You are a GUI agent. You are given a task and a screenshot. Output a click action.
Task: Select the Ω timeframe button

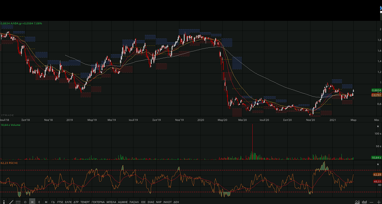coord(25,201)
